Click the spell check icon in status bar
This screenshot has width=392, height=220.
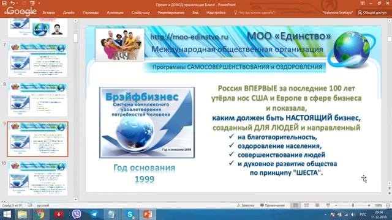pos(30,205)
